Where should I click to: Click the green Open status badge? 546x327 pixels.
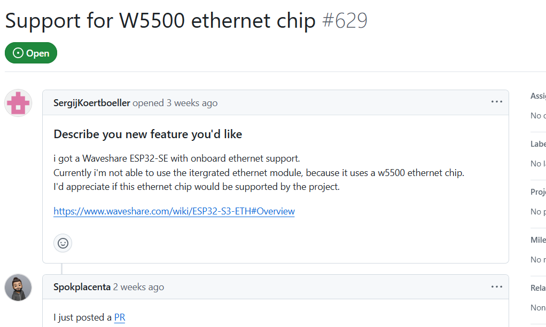click(x=31, y=53)
